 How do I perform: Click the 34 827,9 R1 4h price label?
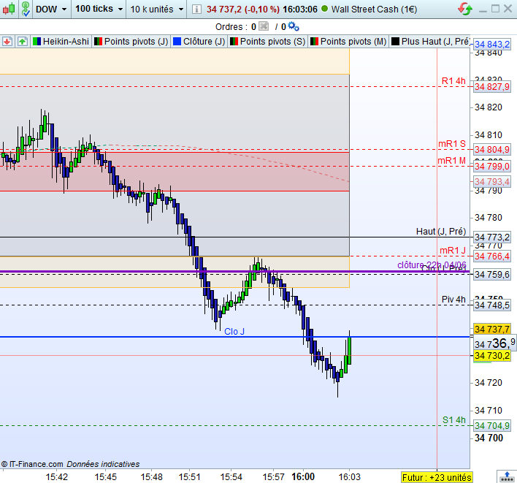click(x=492, y=87)
